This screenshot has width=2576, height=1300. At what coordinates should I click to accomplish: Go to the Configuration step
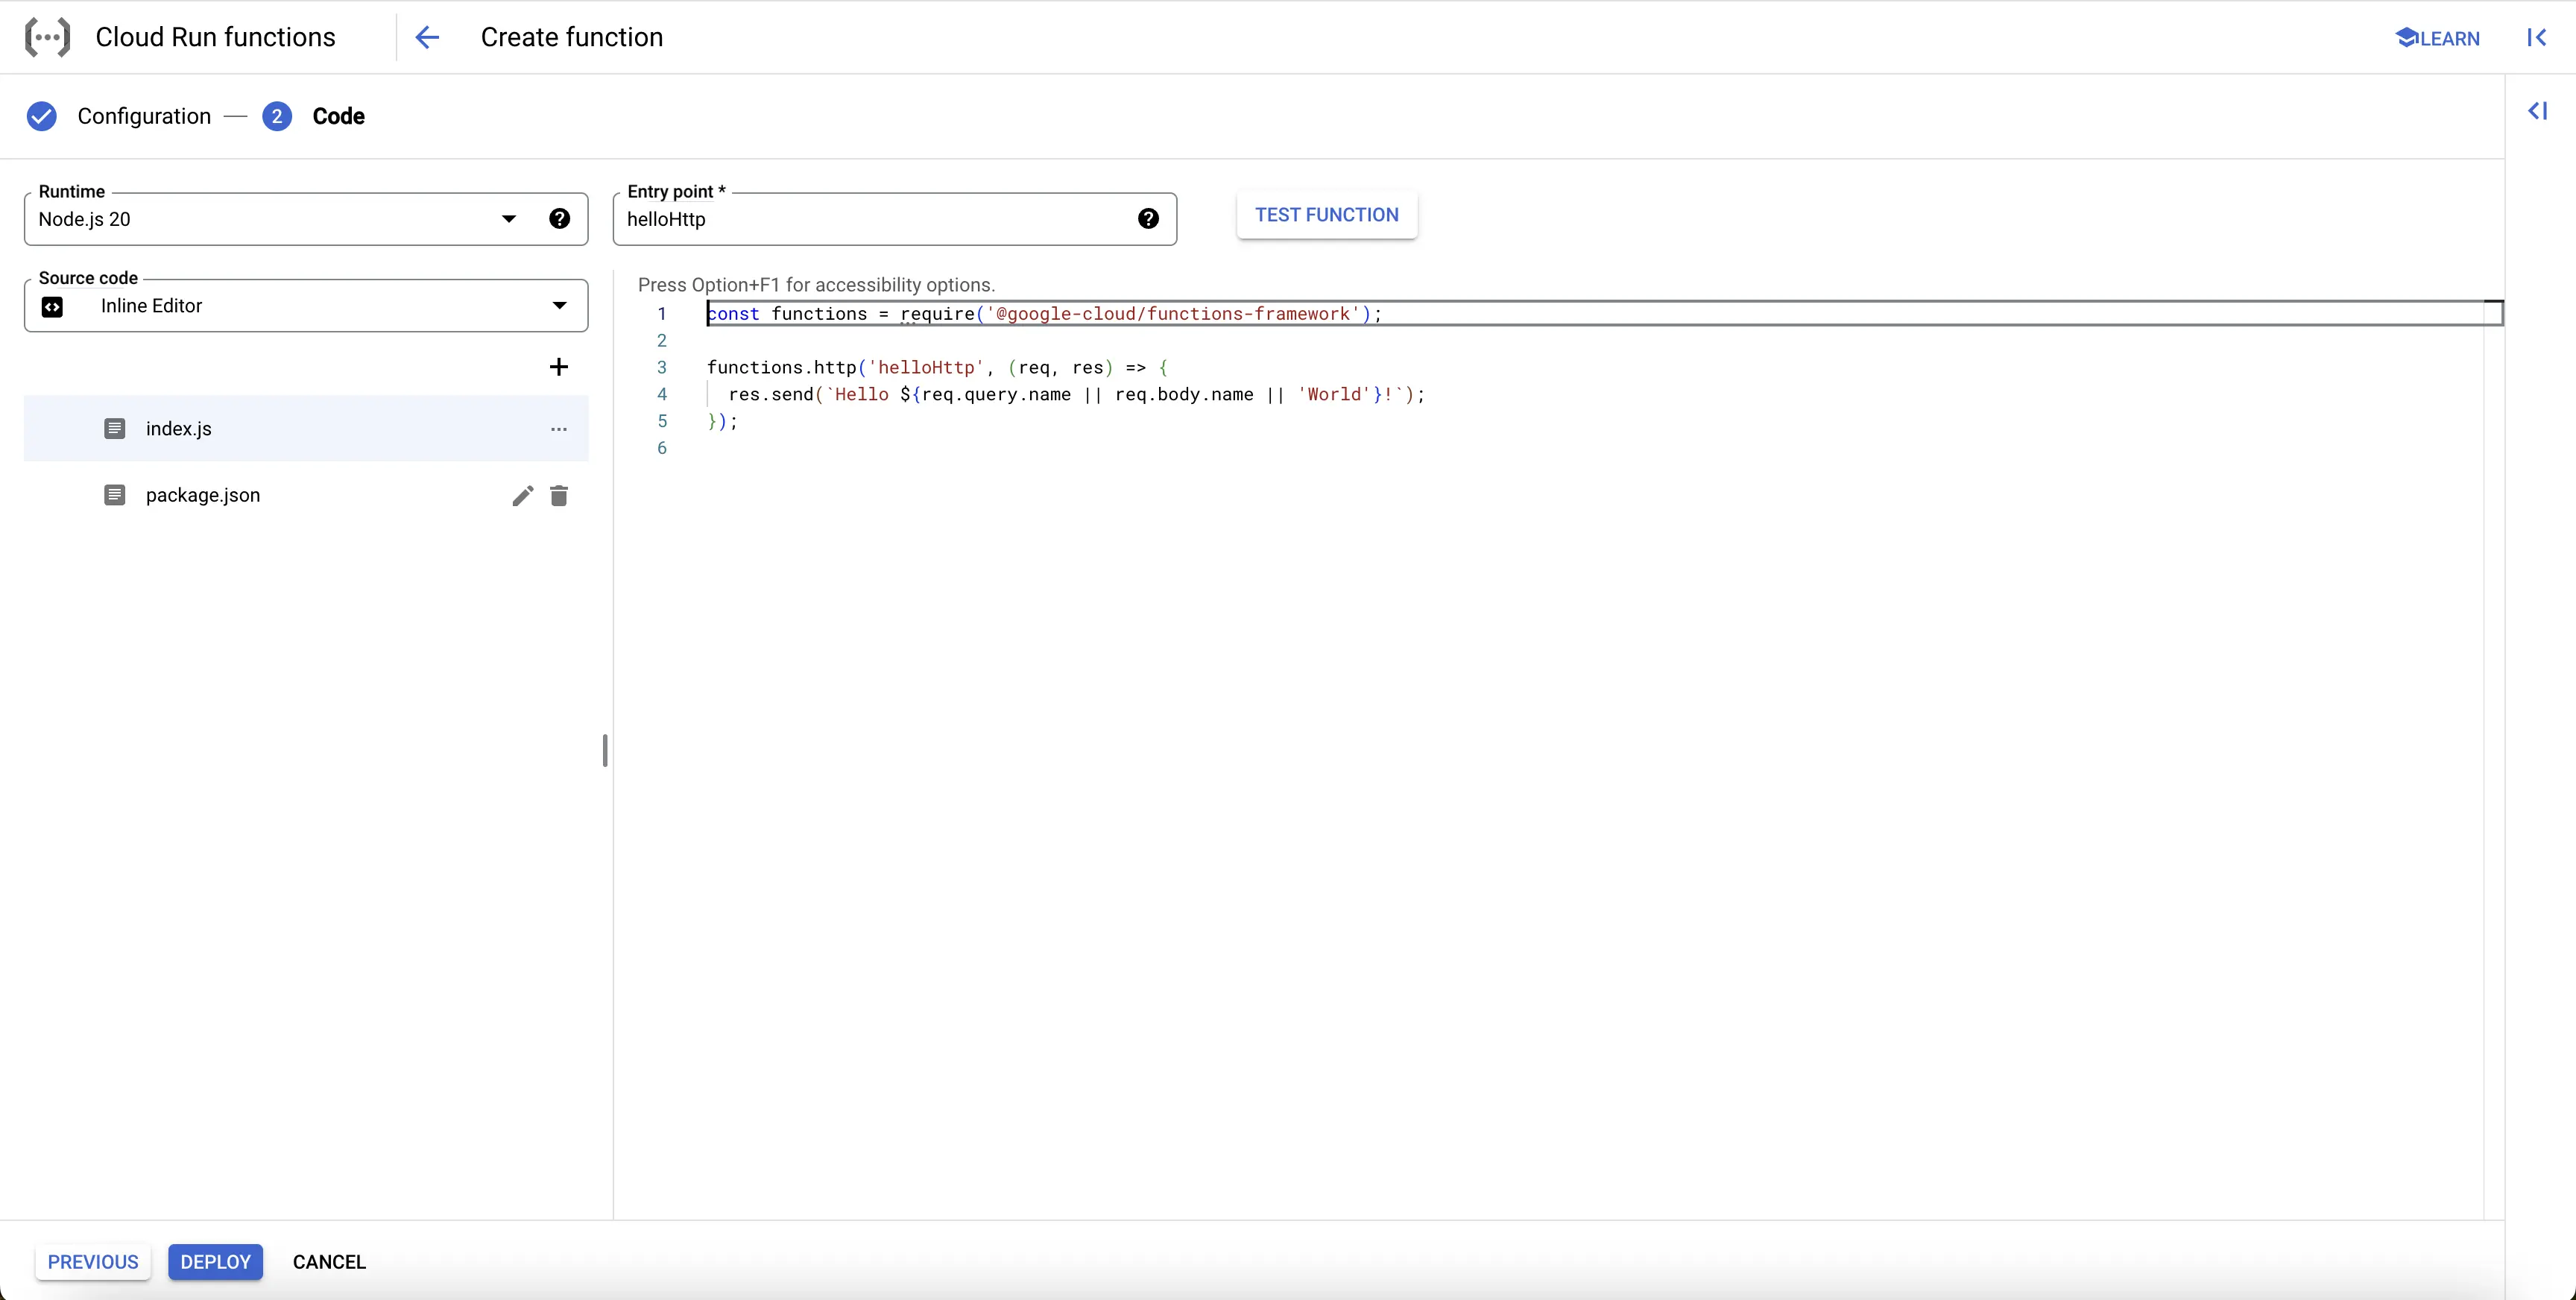coord(144,116)
